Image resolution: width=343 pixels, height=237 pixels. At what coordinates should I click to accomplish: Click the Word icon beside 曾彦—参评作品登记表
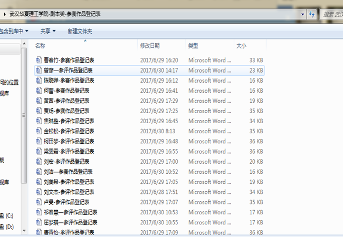coord(39,70)
